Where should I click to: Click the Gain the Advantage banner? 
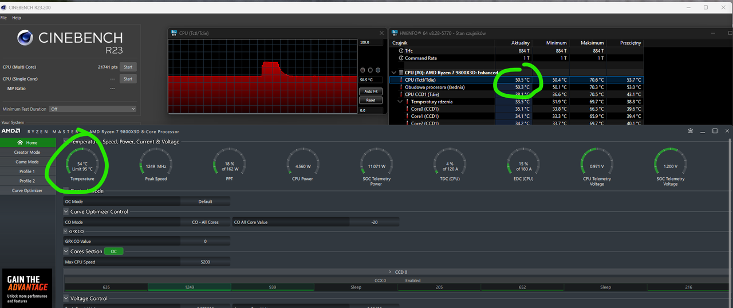[x=27, y=288]
